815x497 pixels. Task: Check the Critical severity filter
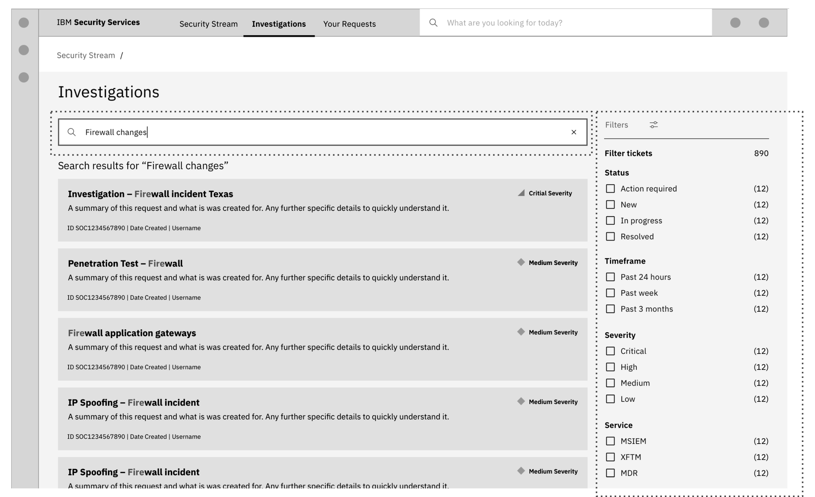pos(610,351)
